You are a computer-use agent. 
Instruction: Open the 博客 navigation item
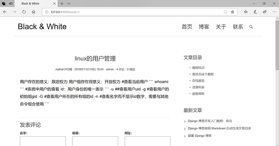204,27
